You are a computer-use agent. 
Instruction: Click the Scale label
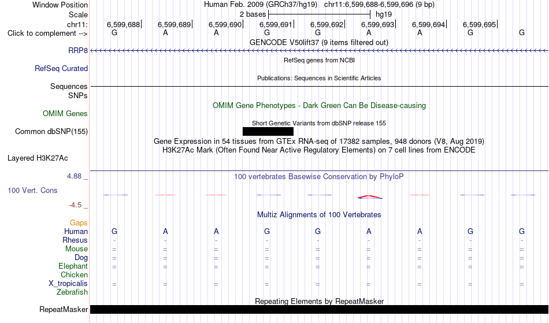pyautogui.click(x=79, y=14)
